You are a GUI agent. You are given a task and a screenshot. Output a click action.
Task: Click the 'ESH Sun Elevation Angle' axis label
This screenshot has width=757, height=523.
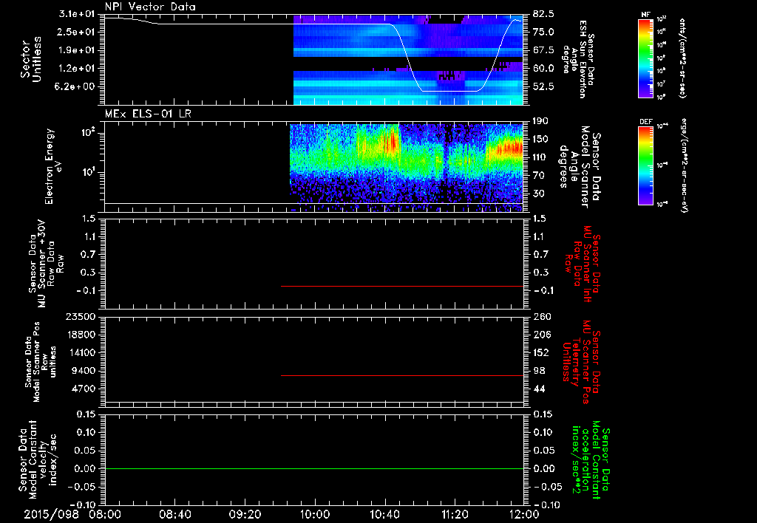point(578,59)
